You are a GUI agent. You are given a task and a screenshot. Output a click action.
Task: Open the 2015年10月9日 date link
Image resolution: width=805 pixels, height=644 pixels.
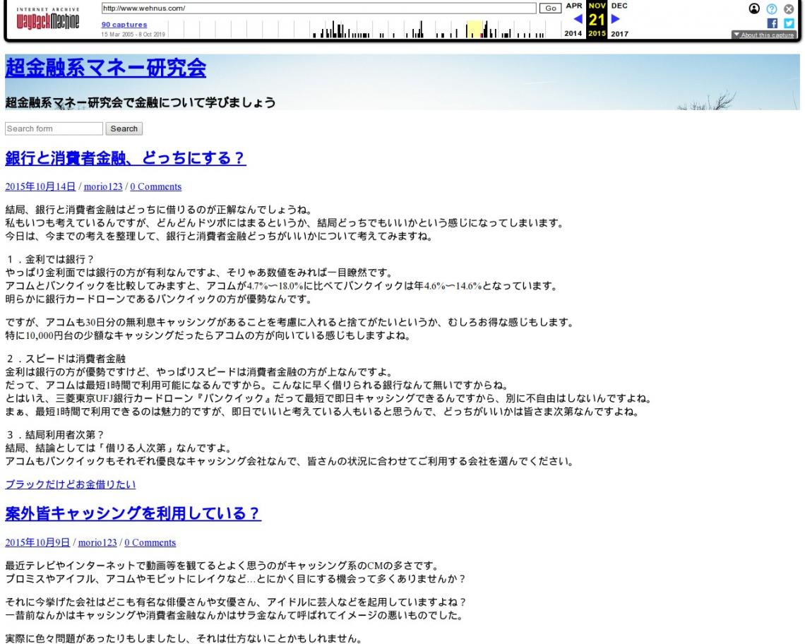click(37, 542)
